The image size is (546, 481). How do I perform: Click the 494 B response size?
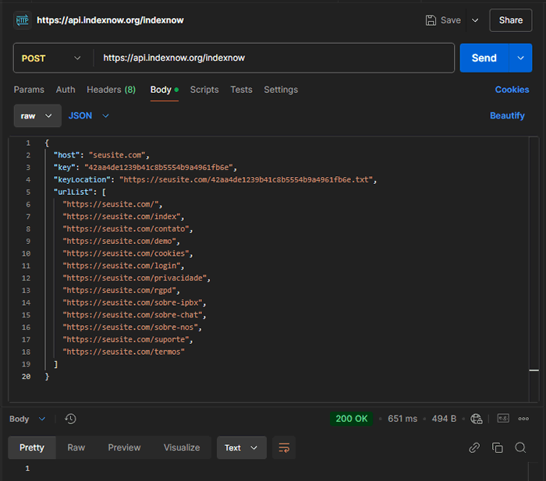(444, 419)
